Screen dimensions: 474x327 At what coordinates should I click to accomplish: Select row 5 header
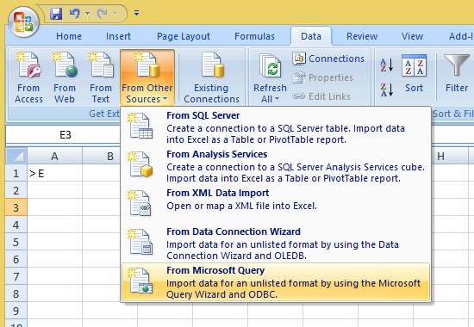[16, 242]
